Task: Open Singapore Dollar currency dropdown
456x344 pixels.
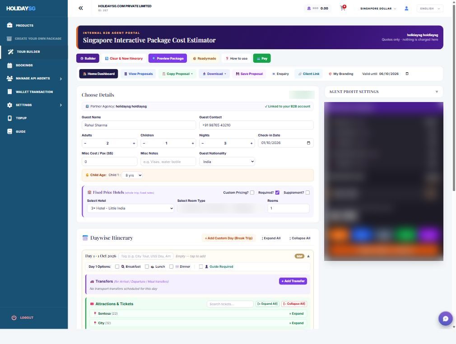Action: [378, 9]
